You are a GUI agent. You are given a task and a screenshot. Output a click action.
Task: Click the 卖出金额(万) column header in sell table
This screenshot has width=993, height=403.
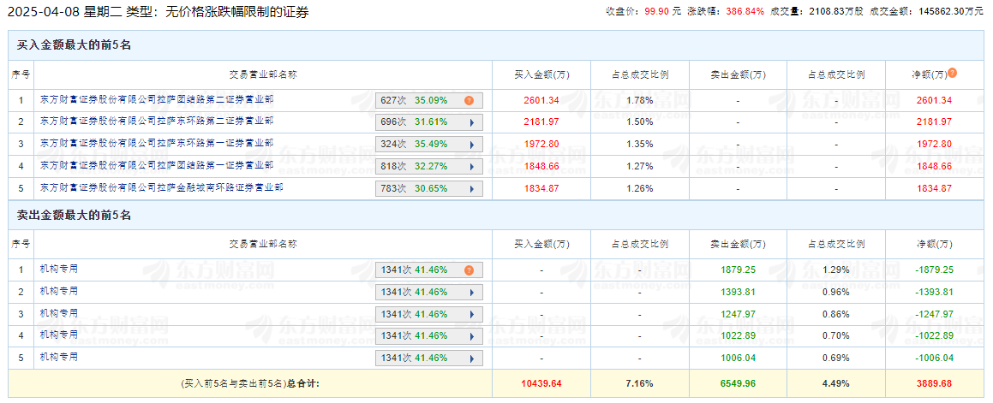pyautogui.click(x=738, y=244)
